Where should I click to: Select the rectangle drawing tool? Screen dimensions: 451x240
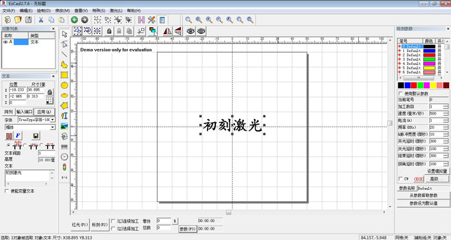(64, 75)
